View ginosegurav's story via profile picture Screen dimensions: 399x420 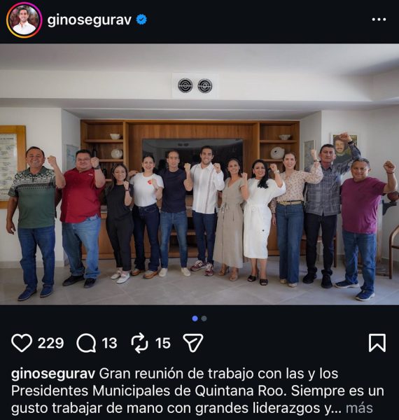24,20
